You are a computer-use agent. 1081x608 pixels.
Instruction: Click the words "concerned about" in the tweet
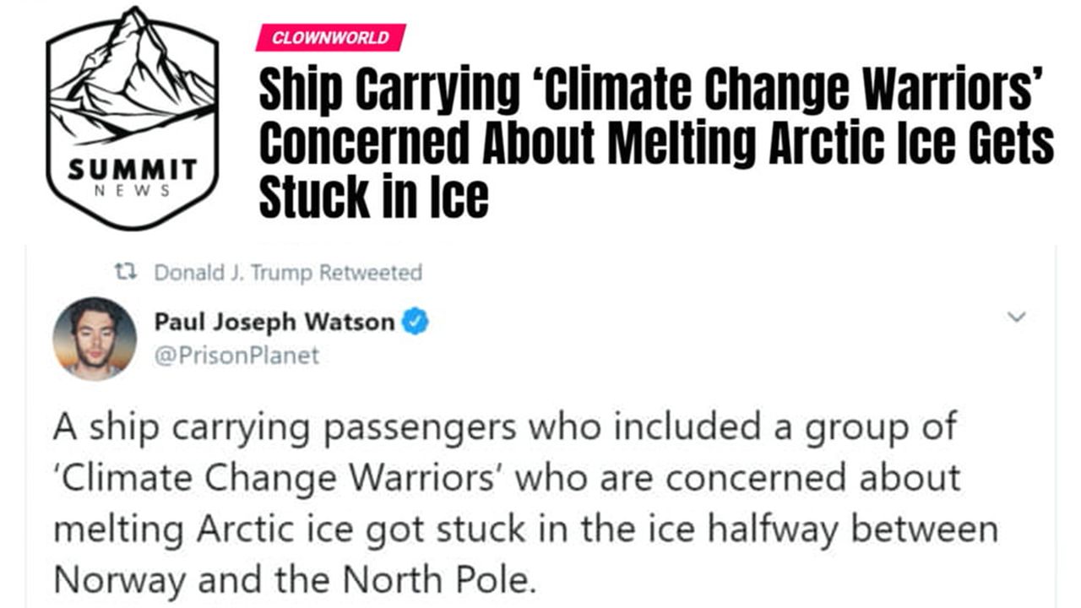tap(812, 478)
